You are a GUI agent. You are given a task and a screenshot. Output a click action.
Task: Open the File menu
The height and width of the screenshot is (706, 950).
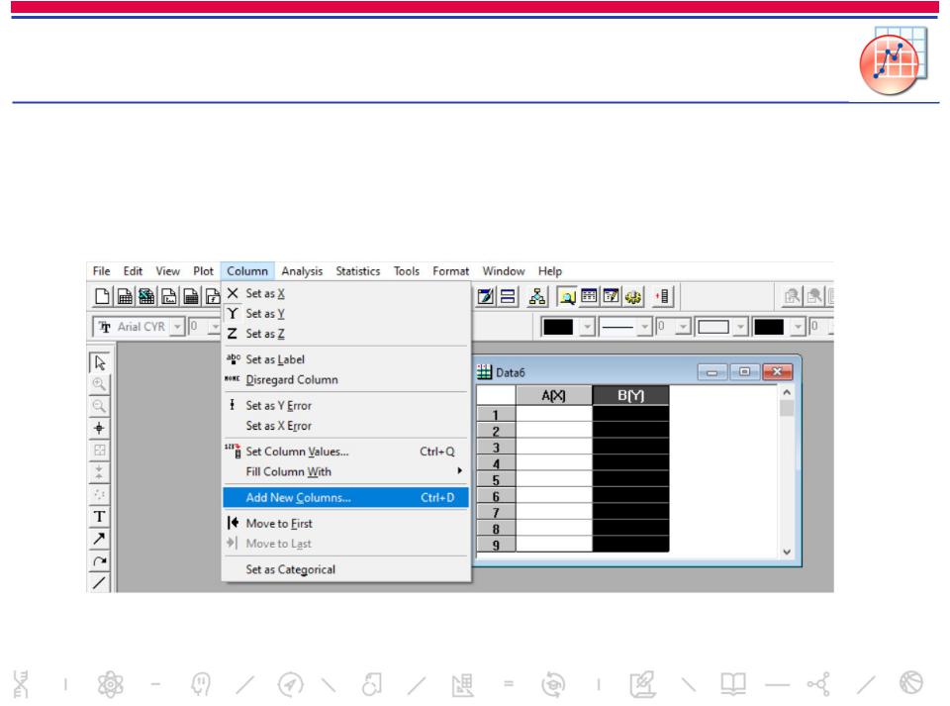(101, 271)
